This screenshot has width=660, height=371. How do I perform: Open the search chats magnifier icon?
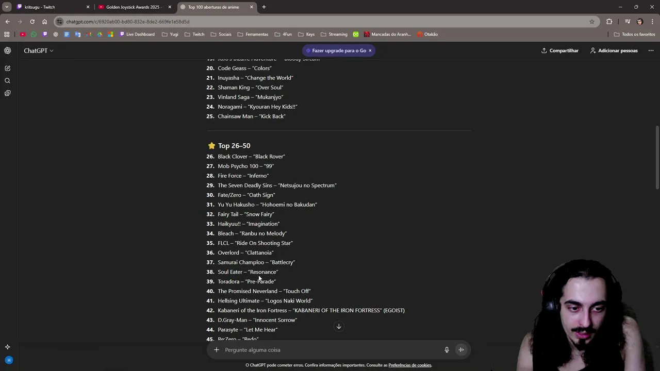(x=7, y=81)
